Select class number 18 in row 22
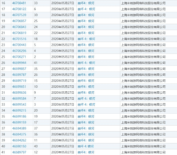 pos(36,39)
